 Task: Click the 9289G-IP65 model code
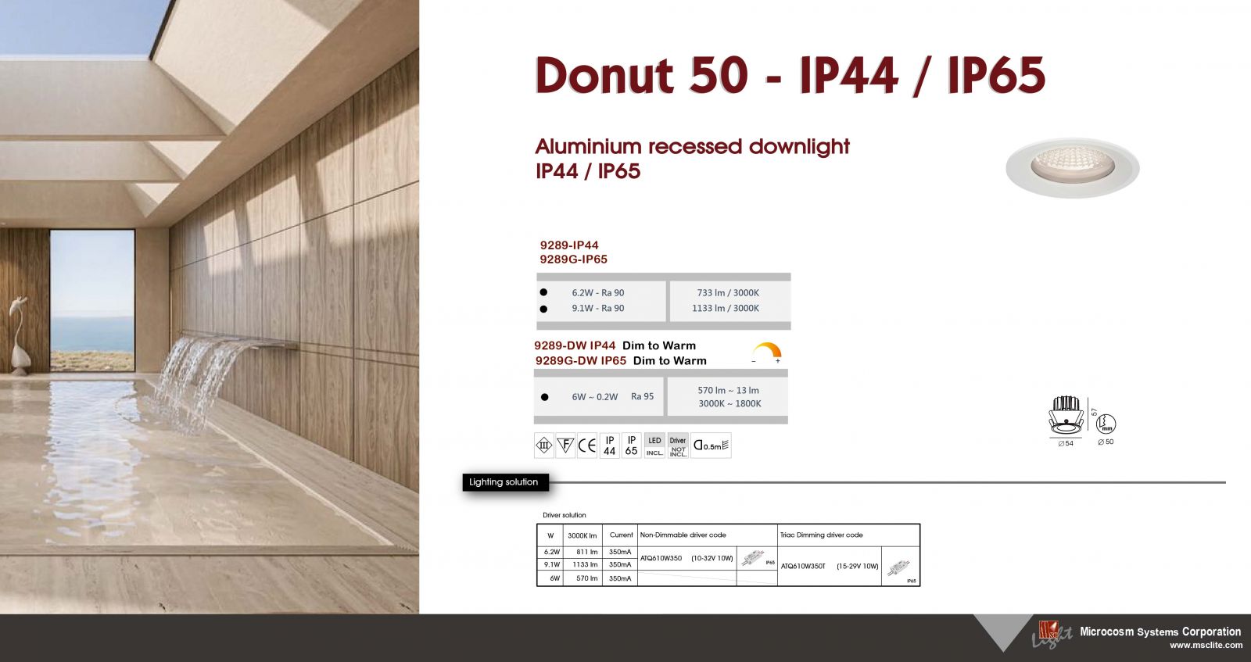click(573, 259)
